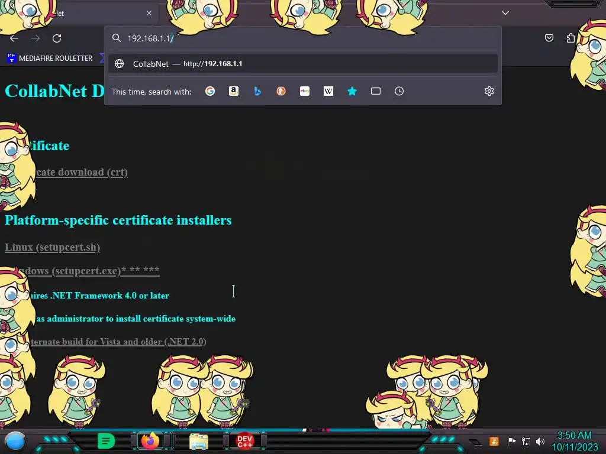
Task: Search this time with eBay
Action: pyautogui.click(x=305, y=91)
